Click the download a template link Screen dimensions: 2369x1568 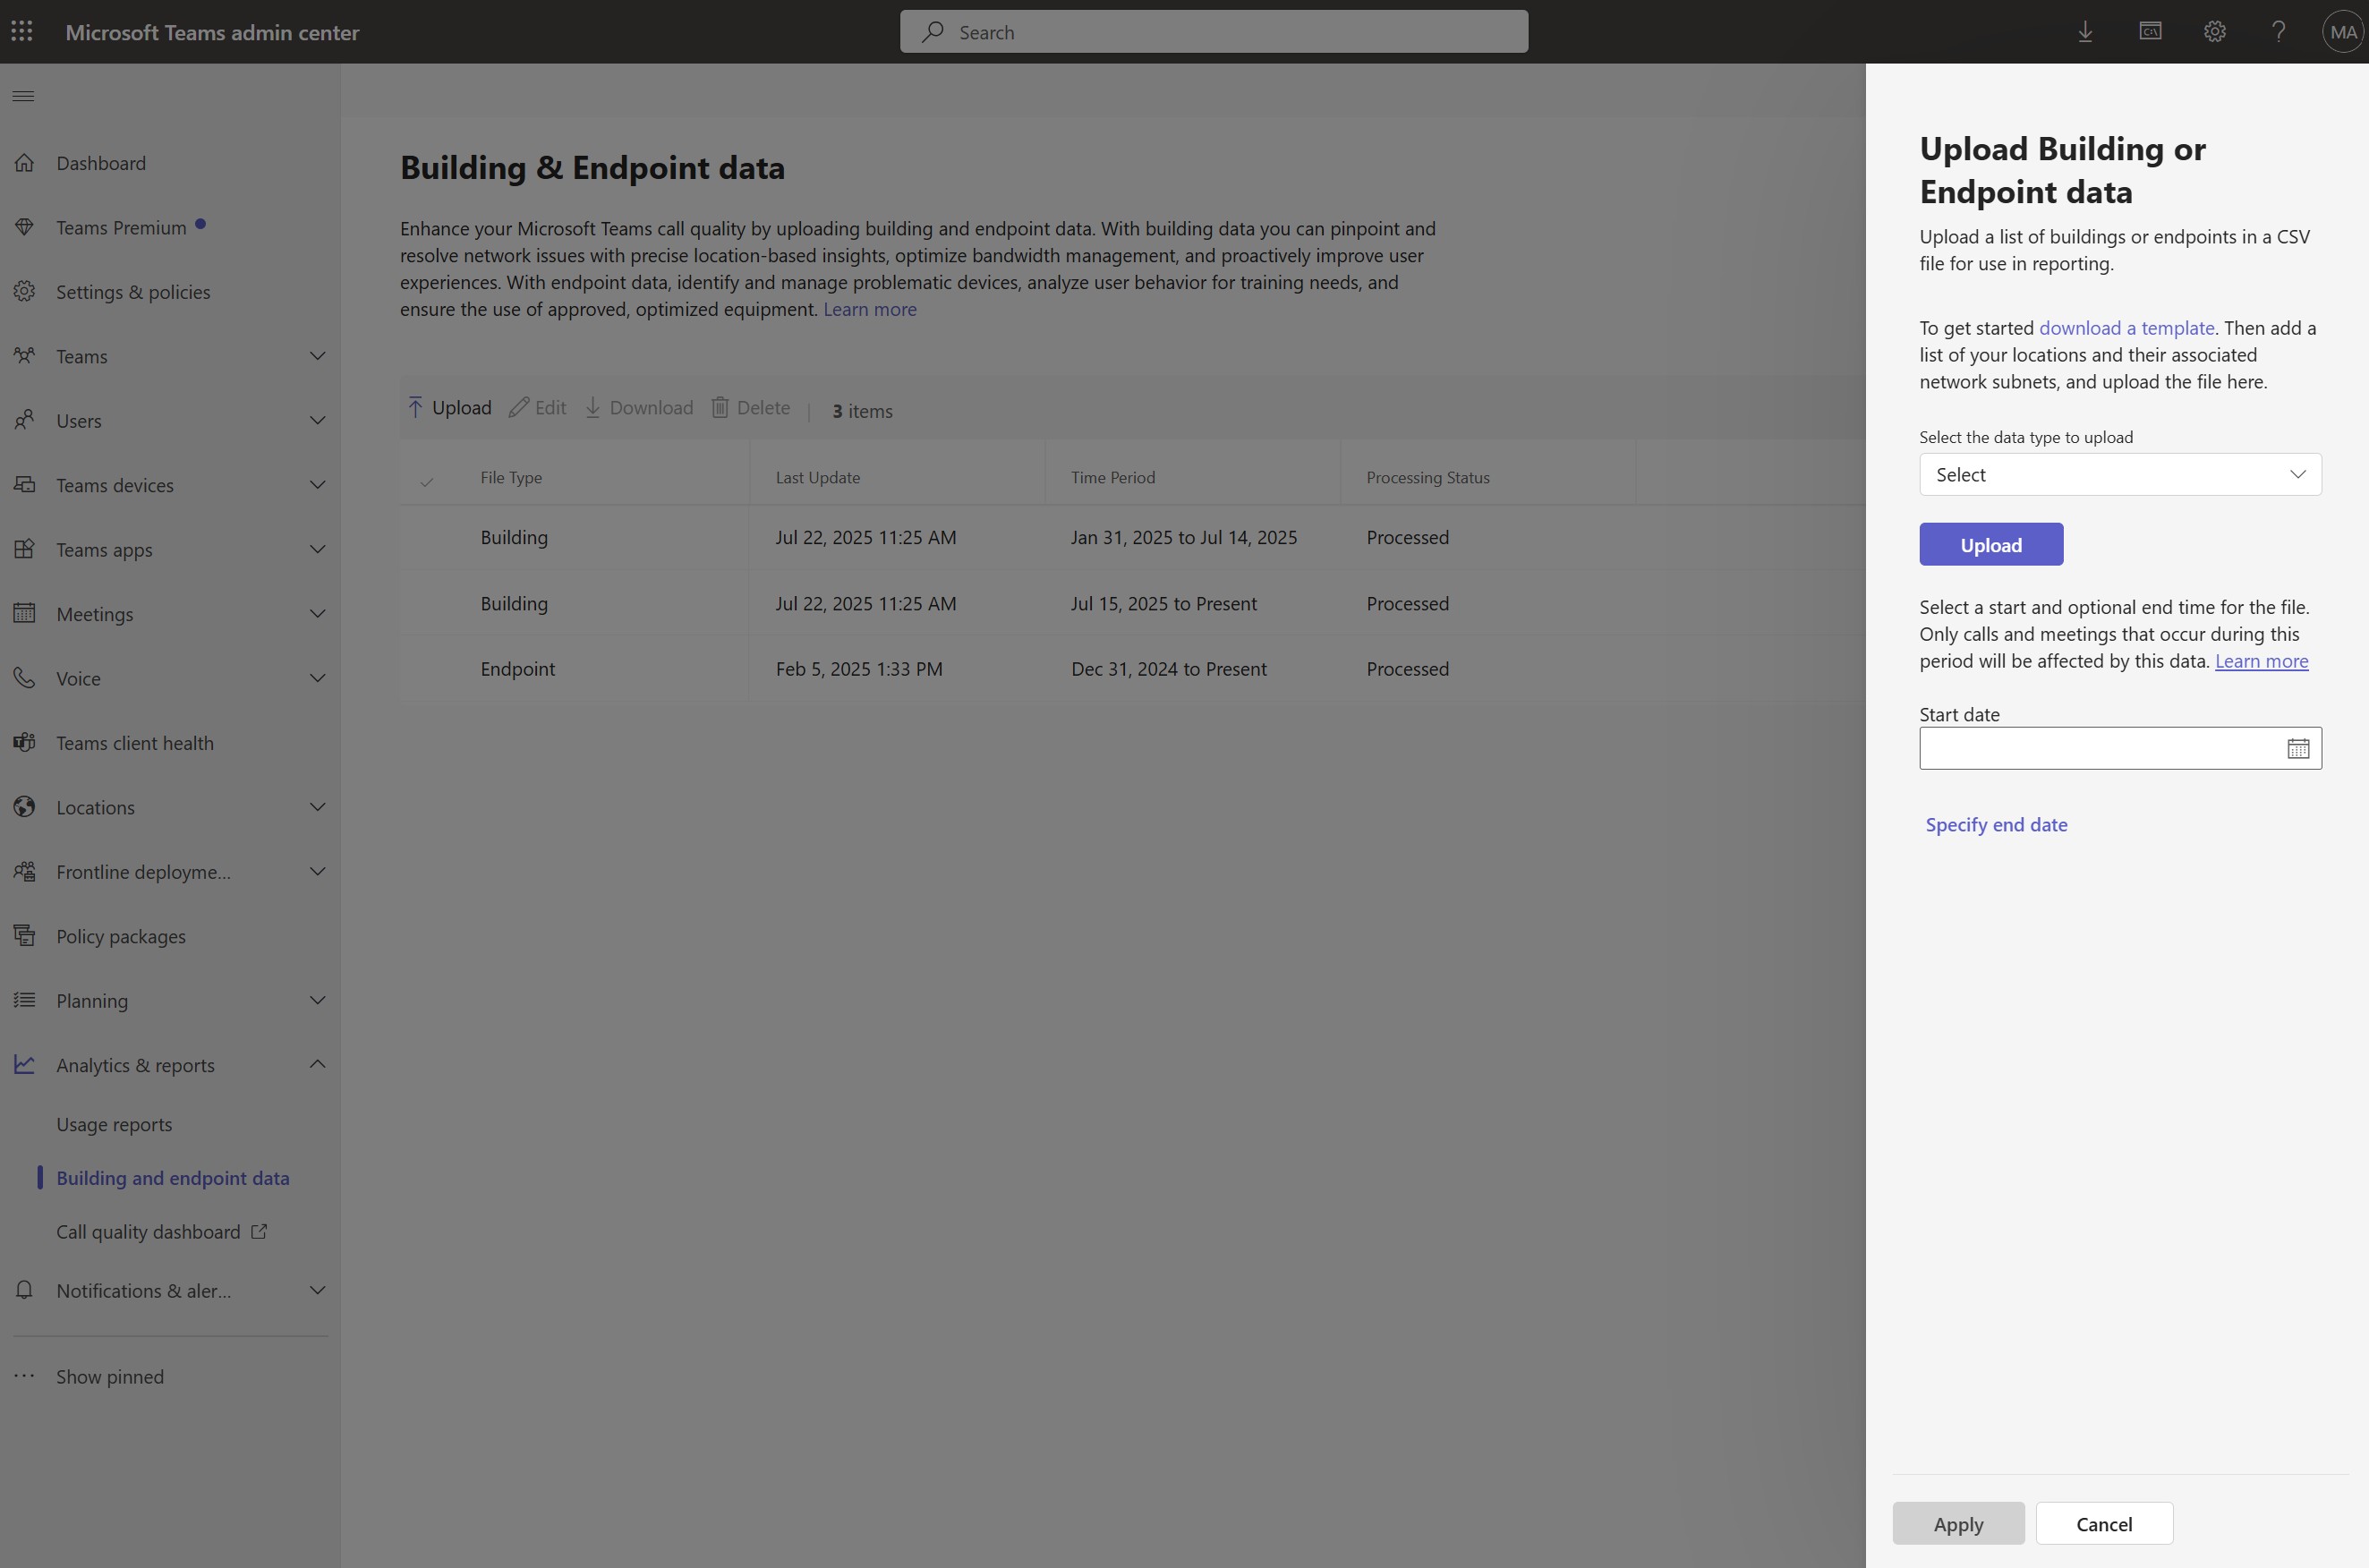tap(2126, 327)
